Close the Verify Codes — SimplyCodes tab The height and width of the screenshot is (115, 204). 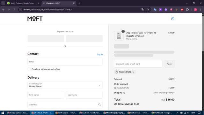[x=38, y=3]
